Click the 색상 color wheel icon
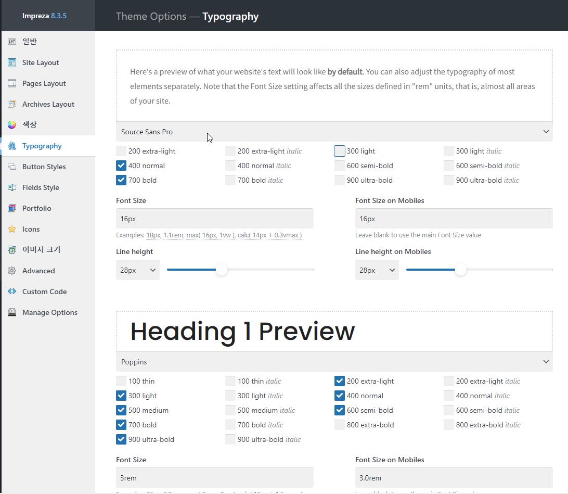 12,125
